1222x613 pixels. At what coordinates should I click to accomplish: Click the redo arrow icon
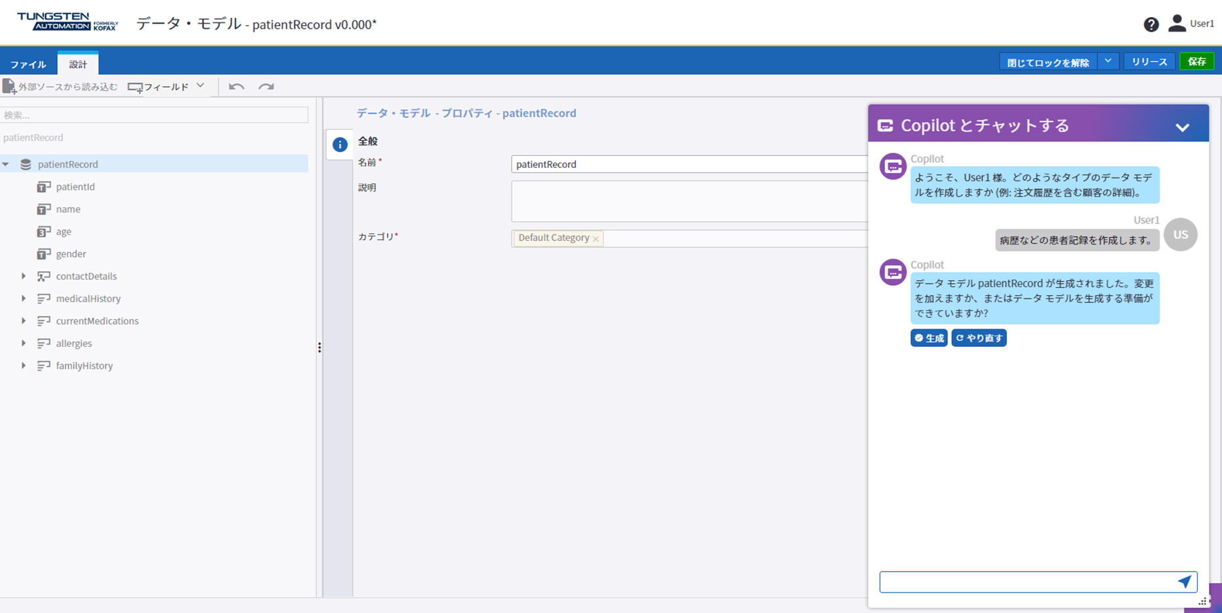coord(266,87)
